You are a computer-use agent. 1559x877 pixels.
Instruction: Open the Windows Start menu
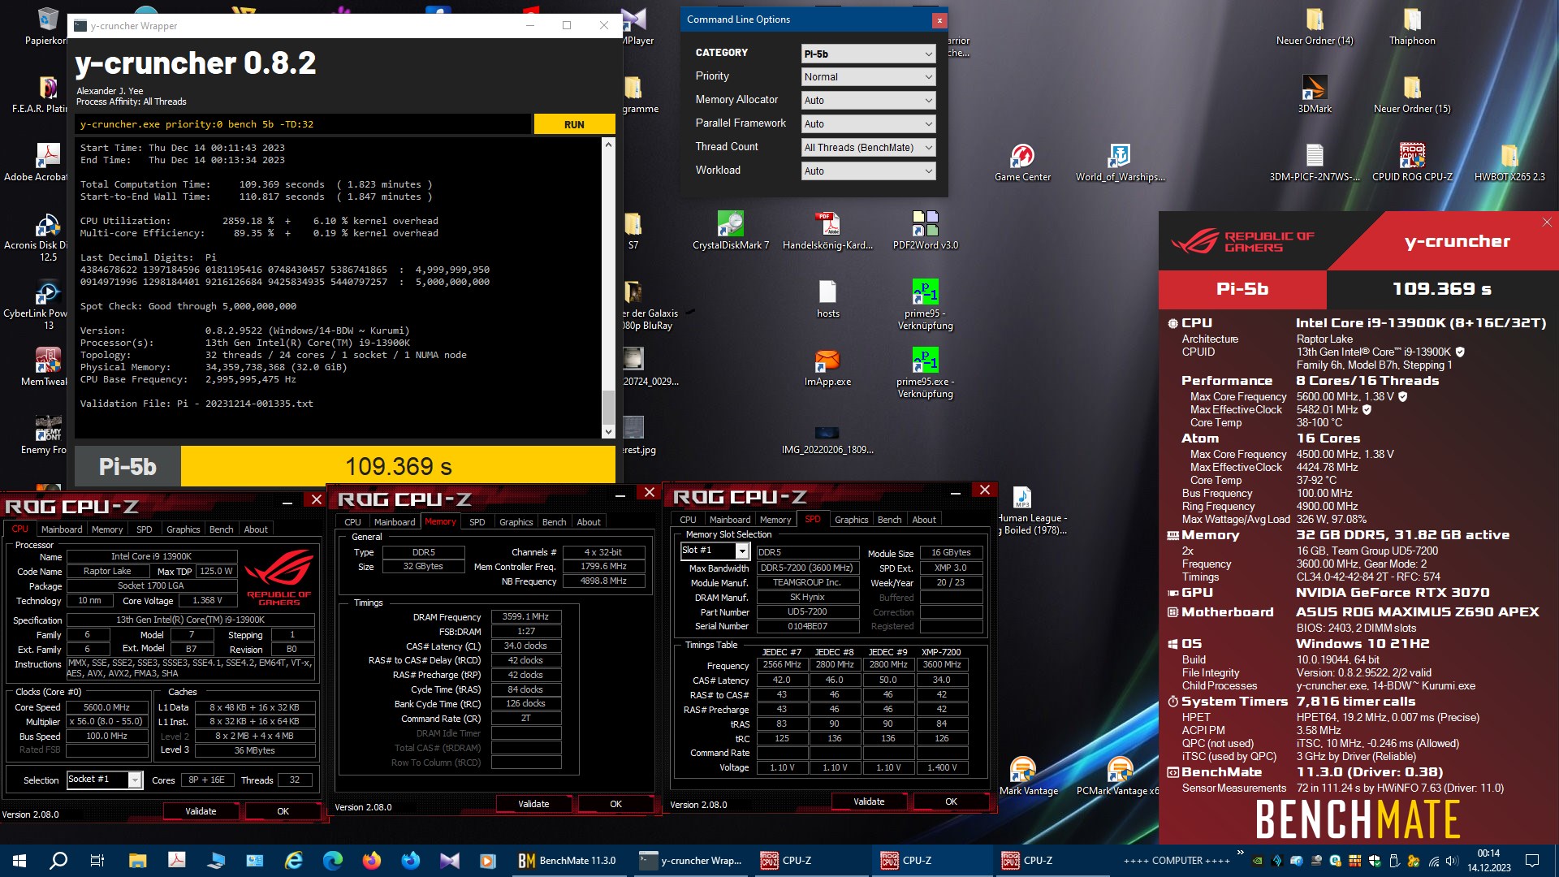coord(19,861)
